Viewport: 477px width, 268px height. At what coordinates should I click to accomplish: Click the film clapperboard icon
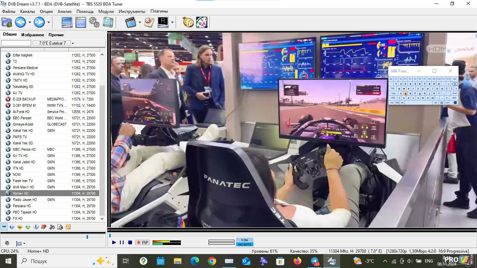[x=130, y=22]
